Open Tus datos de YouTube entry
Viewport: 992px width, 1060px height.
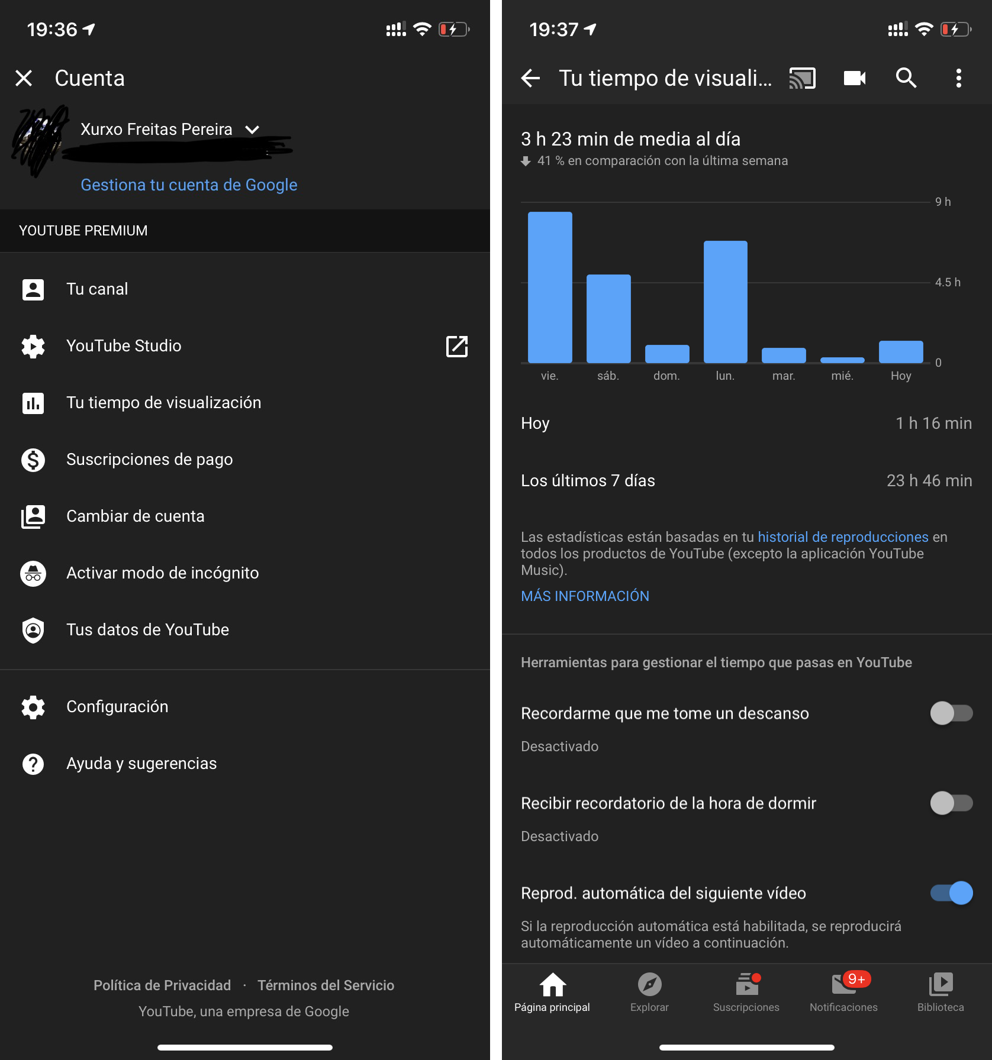(245, 630)
